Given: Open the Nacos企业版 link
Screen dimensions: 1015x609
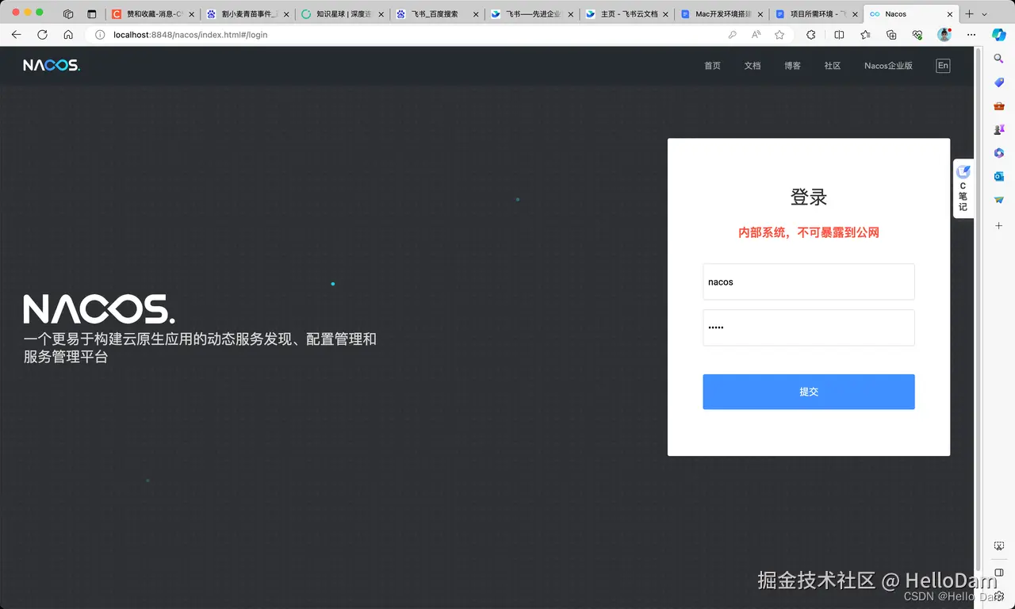Looking at the screenshot, I should pyautogui.click(x=888, y=66).
